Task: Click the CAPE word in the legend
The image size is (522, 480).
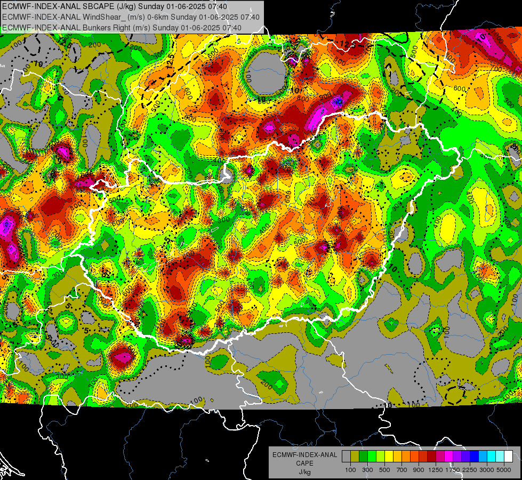Action: tap(304, 463)
